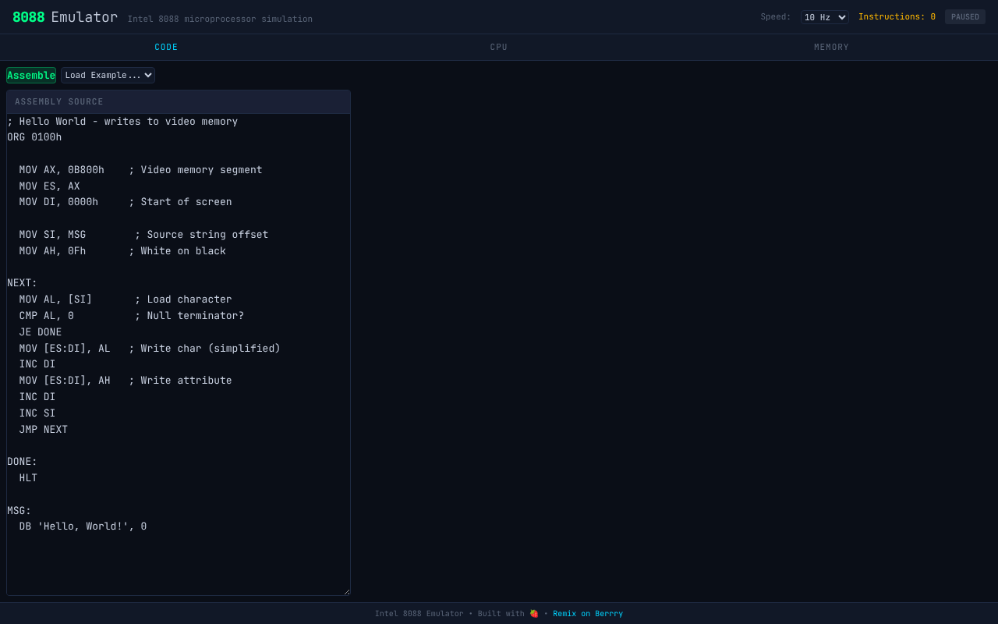Click the line 'INC SI'
This screenshot has width=998, height=624.
point(37,413)
